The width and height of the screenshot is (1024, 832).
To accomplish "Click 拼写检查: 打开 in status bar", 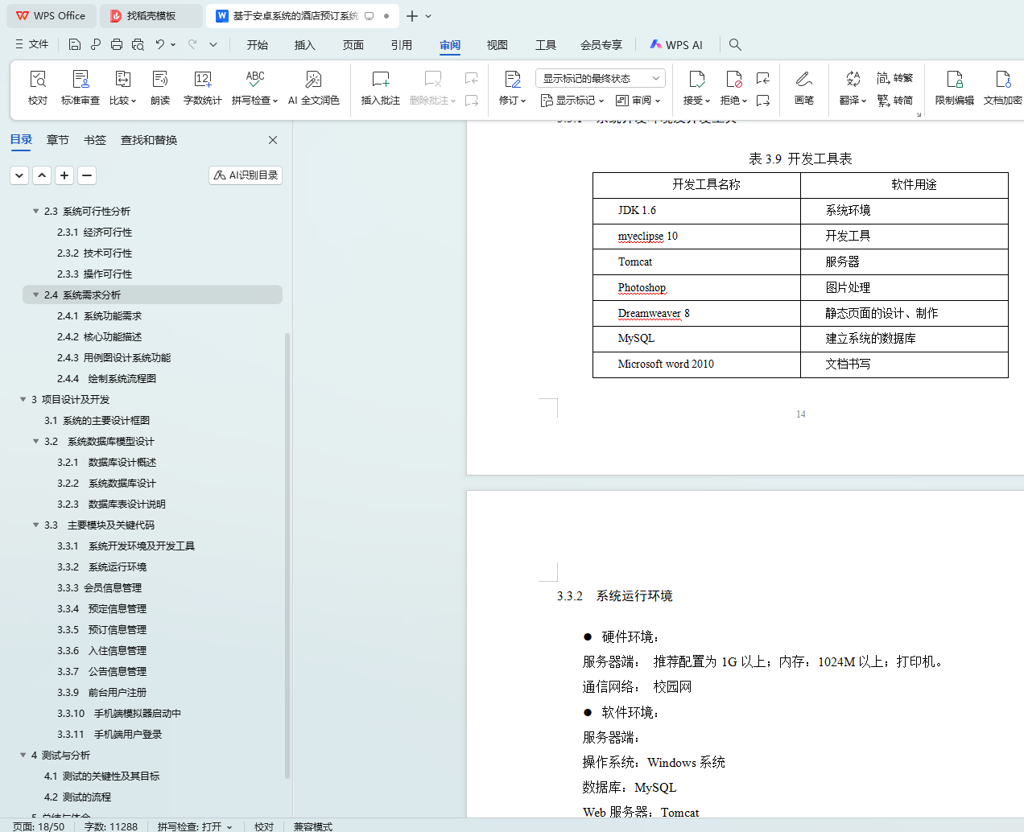I will tap(195, 826).
